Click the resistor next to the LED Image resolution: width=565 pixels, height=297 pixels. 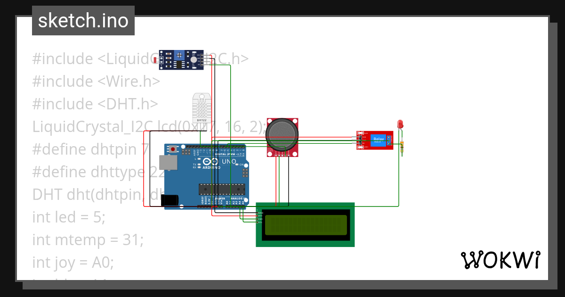(402, 146)
